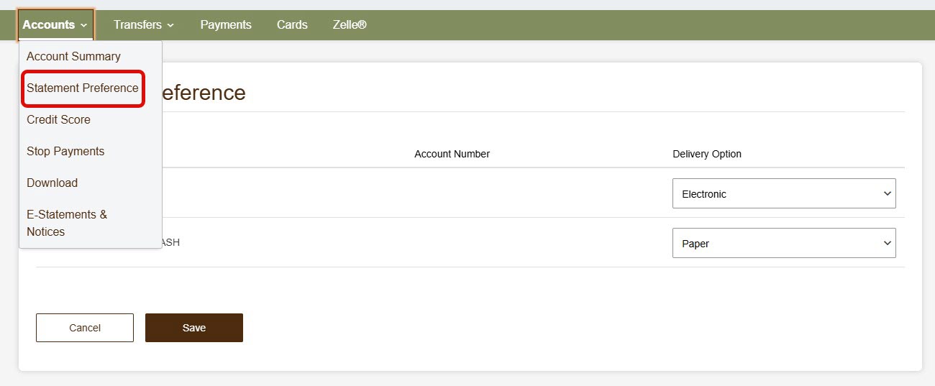Expand the Electronic delivery option dropdown
The height and width of the screenshot is (386, 935).
point(784,194)
